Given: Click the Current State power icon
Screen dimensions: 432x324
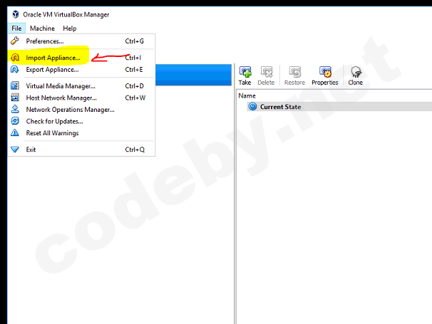Looking at the screenshot, I should (x=252, y=106).
